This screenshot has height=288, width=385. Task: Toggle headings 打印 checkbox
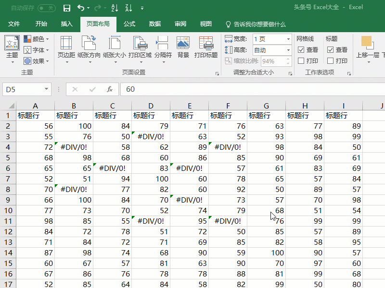click(x=331, y=60)
